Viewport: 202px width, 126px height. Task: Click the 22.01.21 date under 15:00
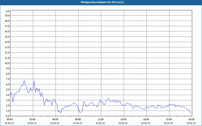pyautogui.click(x=123, y=123)
